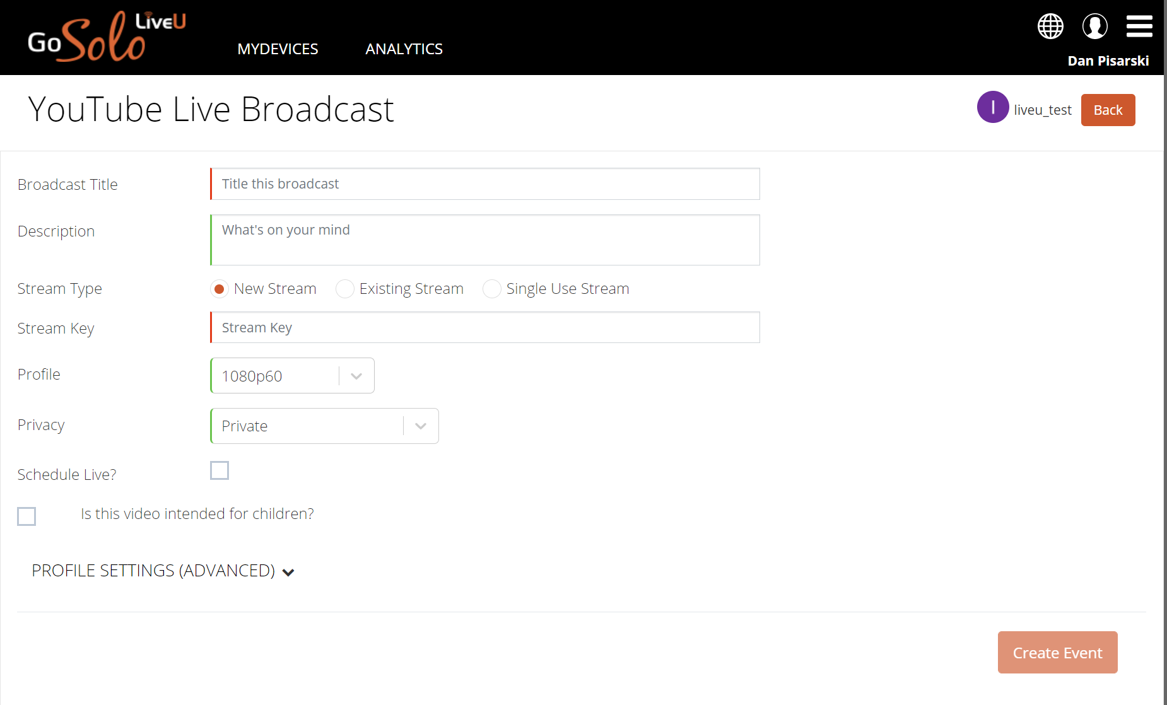Viewport: 1167px width, 705px height.
Task: Select the New Stream radio button
Action: [x=219, y=289]
